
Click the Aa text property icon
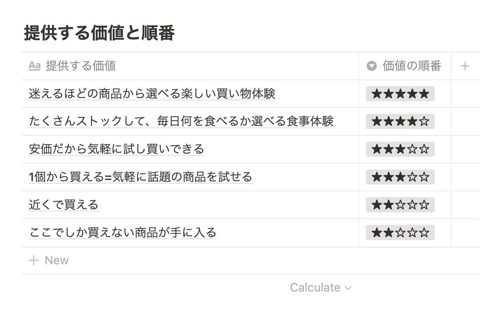point(35,66)
